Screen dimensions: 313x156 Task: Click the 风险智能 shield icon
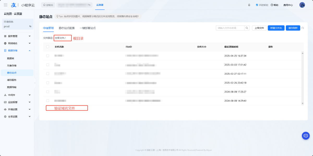tap(257, 5)
